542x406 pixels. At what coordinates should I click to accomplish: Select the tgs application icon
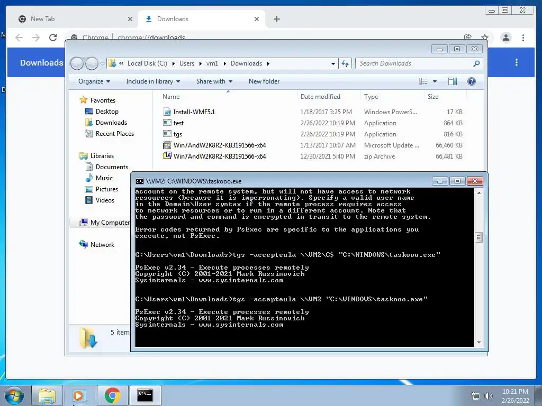167,134
